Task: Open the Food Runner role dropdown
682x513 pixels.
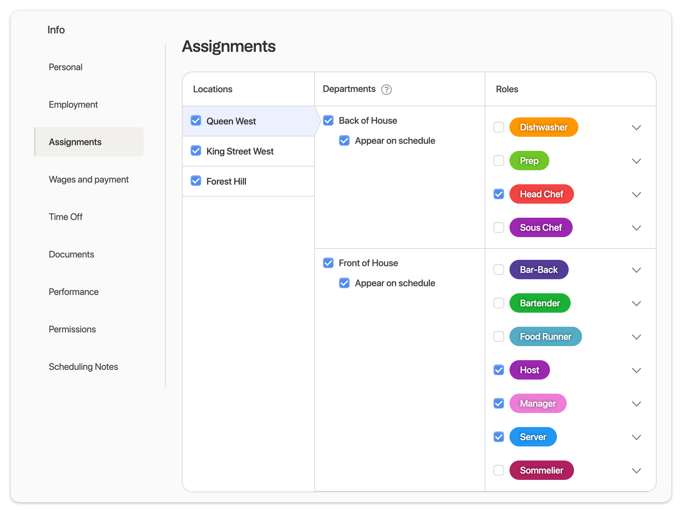Action: 637,337
